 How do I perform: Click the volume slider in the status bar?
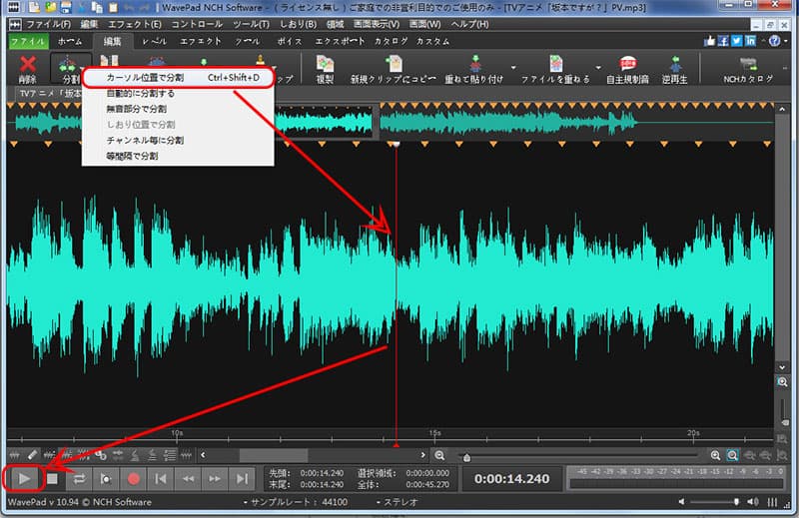point(715,502)
